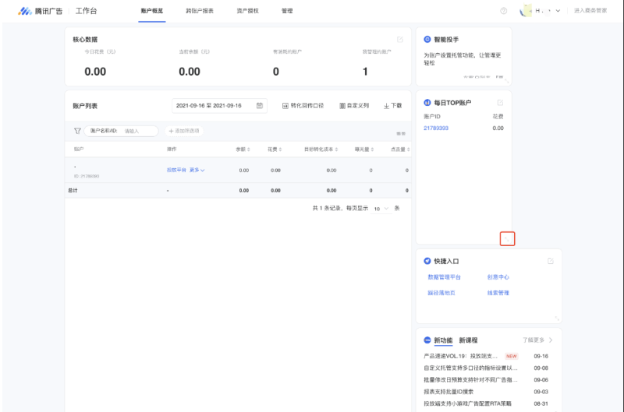
Task: Open the page size 10 dropdown
Action: pos(381,209)
